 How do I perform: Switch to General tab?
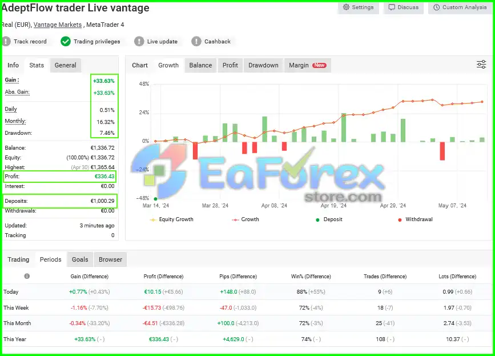[65, 65]
